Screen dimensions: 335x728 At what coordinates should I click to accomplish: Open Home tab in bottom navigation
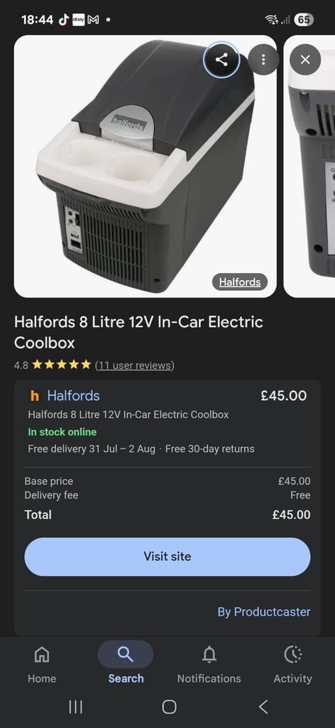point(42,664)
